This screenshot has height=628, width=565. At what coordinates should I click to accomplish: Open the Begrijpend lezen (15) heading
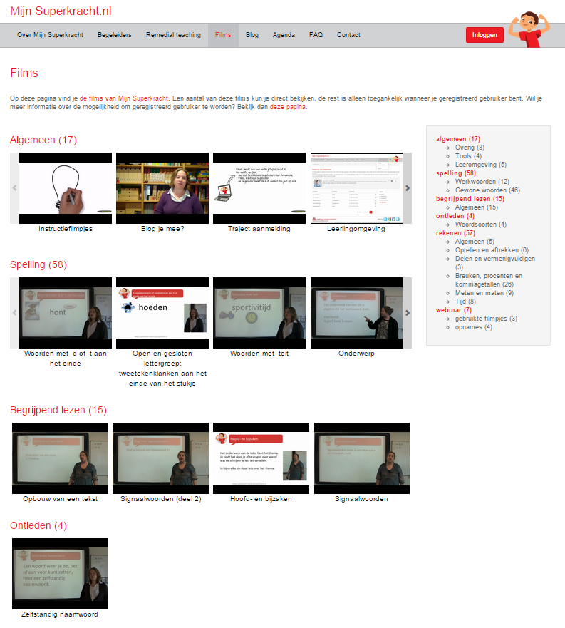(58, 410)
